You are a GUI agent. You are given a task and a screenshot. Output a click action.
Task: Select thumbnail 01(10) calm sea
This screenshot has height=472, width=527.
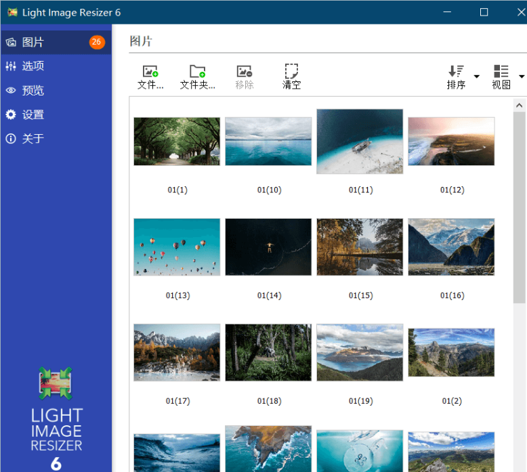click(268, 142)
